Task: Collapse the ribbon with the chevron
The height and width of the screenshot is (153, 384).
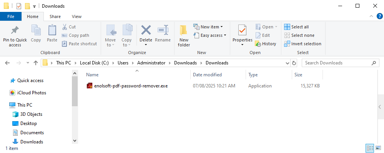Action: [x=371, y=16]
